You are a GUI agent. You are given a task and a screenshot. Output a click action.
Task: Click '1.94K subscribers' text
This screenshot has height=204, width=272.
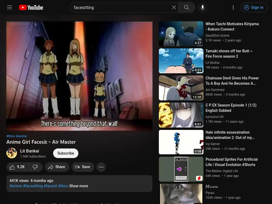[33, 156]
